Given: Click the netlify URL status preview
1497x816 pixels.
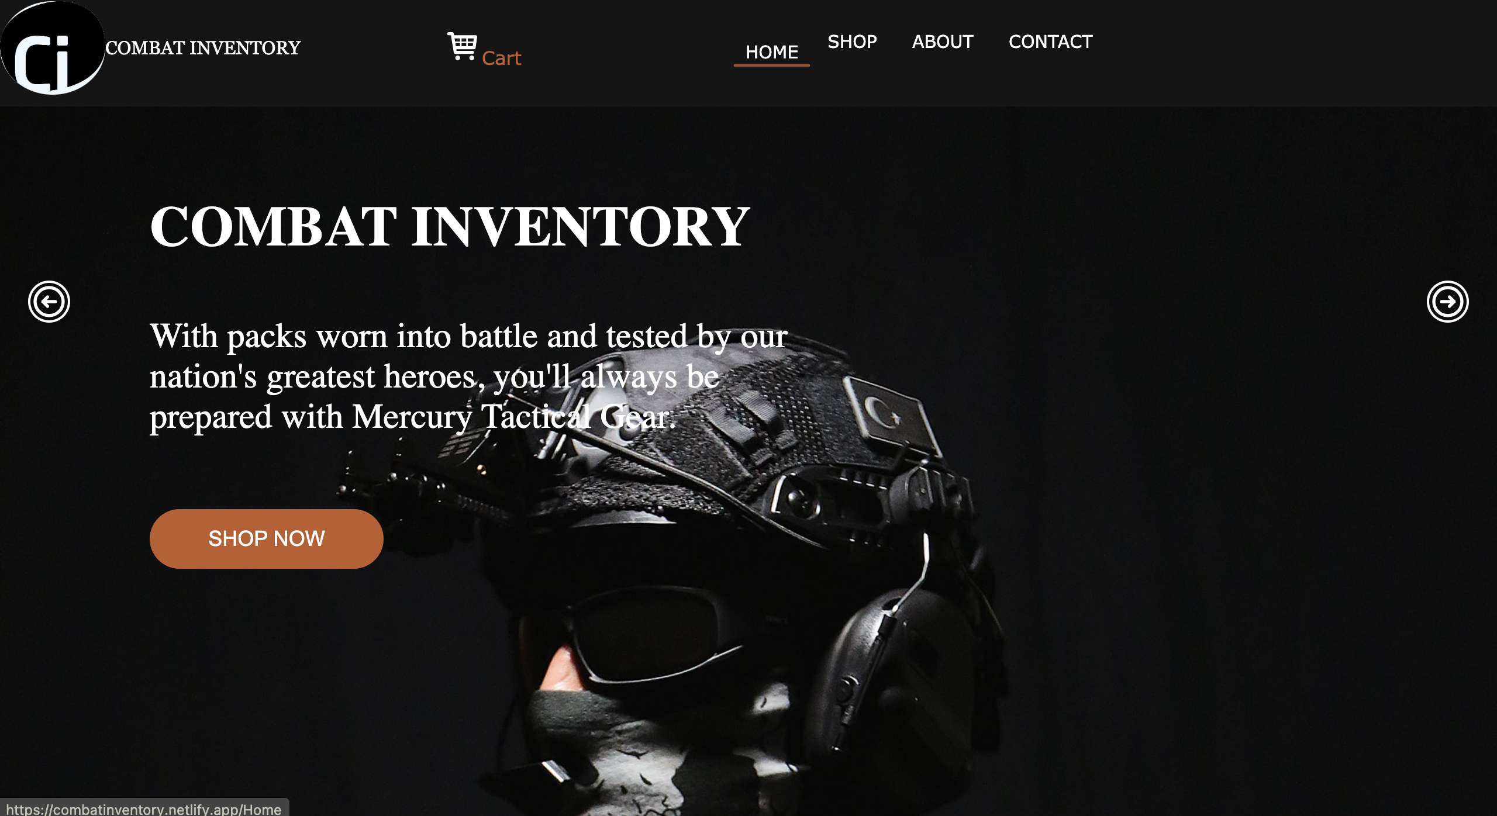Looking at the screenshot, I should click(x=144, y=808).
